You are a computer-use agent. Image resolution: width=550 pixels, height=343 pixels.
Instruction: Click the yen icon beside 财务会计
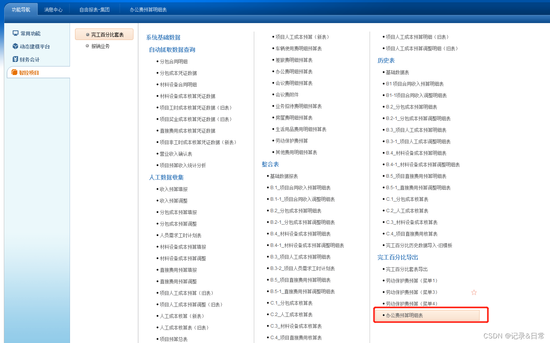click(15, 59)
